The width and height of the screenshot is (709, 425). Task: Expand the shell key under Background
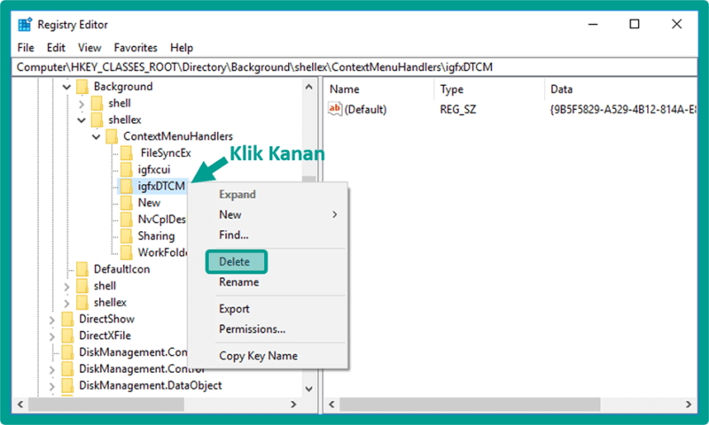pos(82,104)
